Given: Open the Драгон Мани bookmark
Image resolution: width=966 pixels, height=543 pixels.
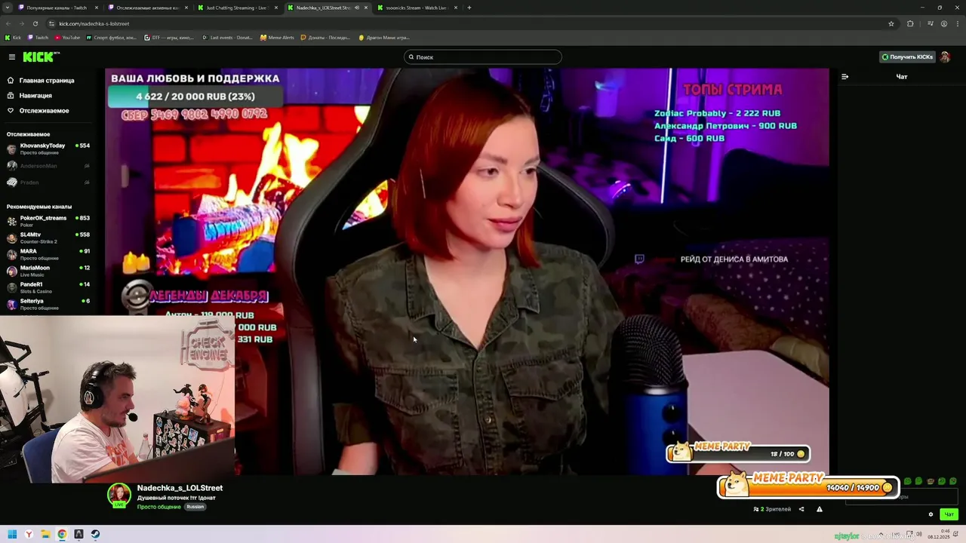Looking at the screenshot, I should [x=384, y=37].
